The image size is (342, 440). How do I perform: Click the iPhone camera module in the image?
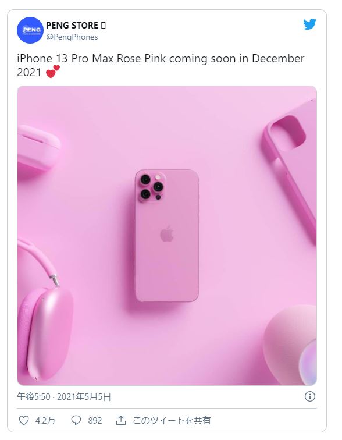(x=151, y=186)
